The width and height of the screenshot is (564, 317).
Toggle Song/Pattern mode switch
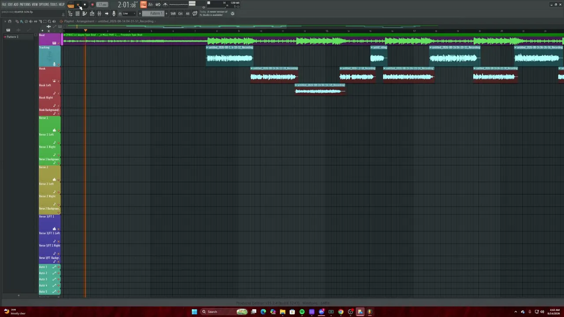71,5
